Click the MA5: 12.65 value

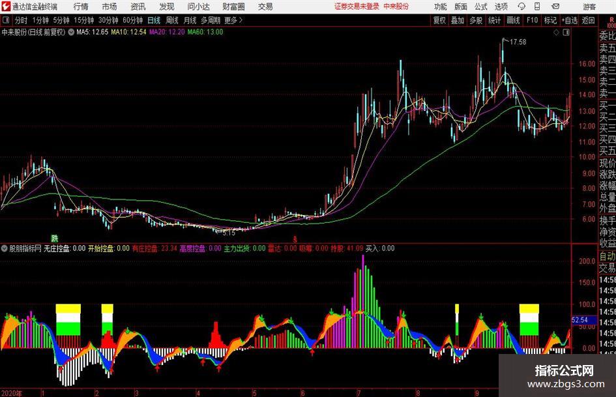coord(92,32)
